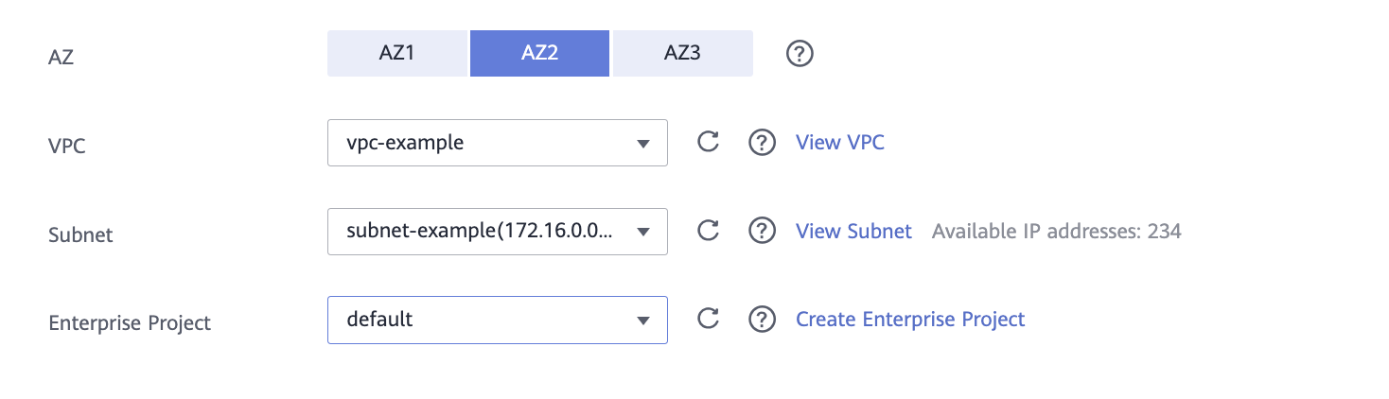This screenshot has height=399, width=1389.
Task: Open the Enterprise Project default dropdown
Action: pos(483,320)
